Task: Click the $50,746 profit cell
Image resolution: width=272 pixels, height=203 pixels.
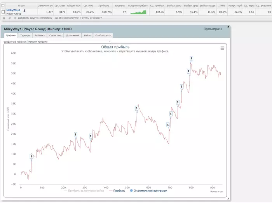Action: (104, 12)
